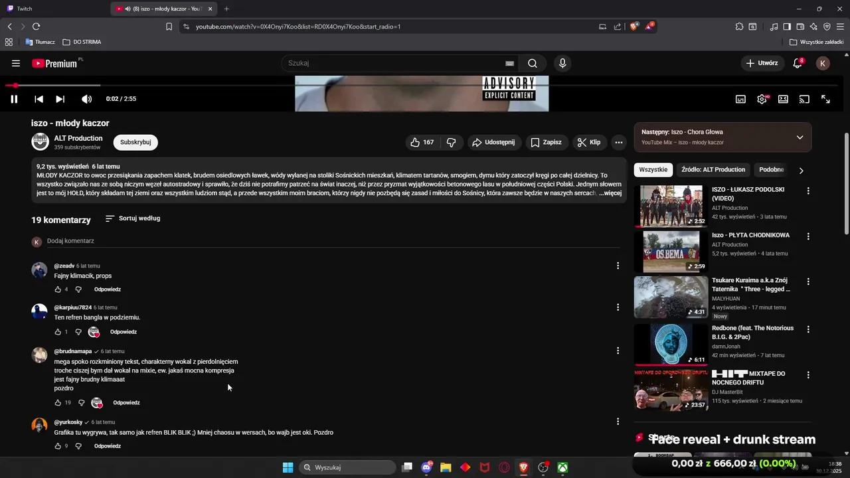The width and height of the screenshot is (850, 478).
Task: Open Utwórz create menu
Action: click(x=761, y=63)
